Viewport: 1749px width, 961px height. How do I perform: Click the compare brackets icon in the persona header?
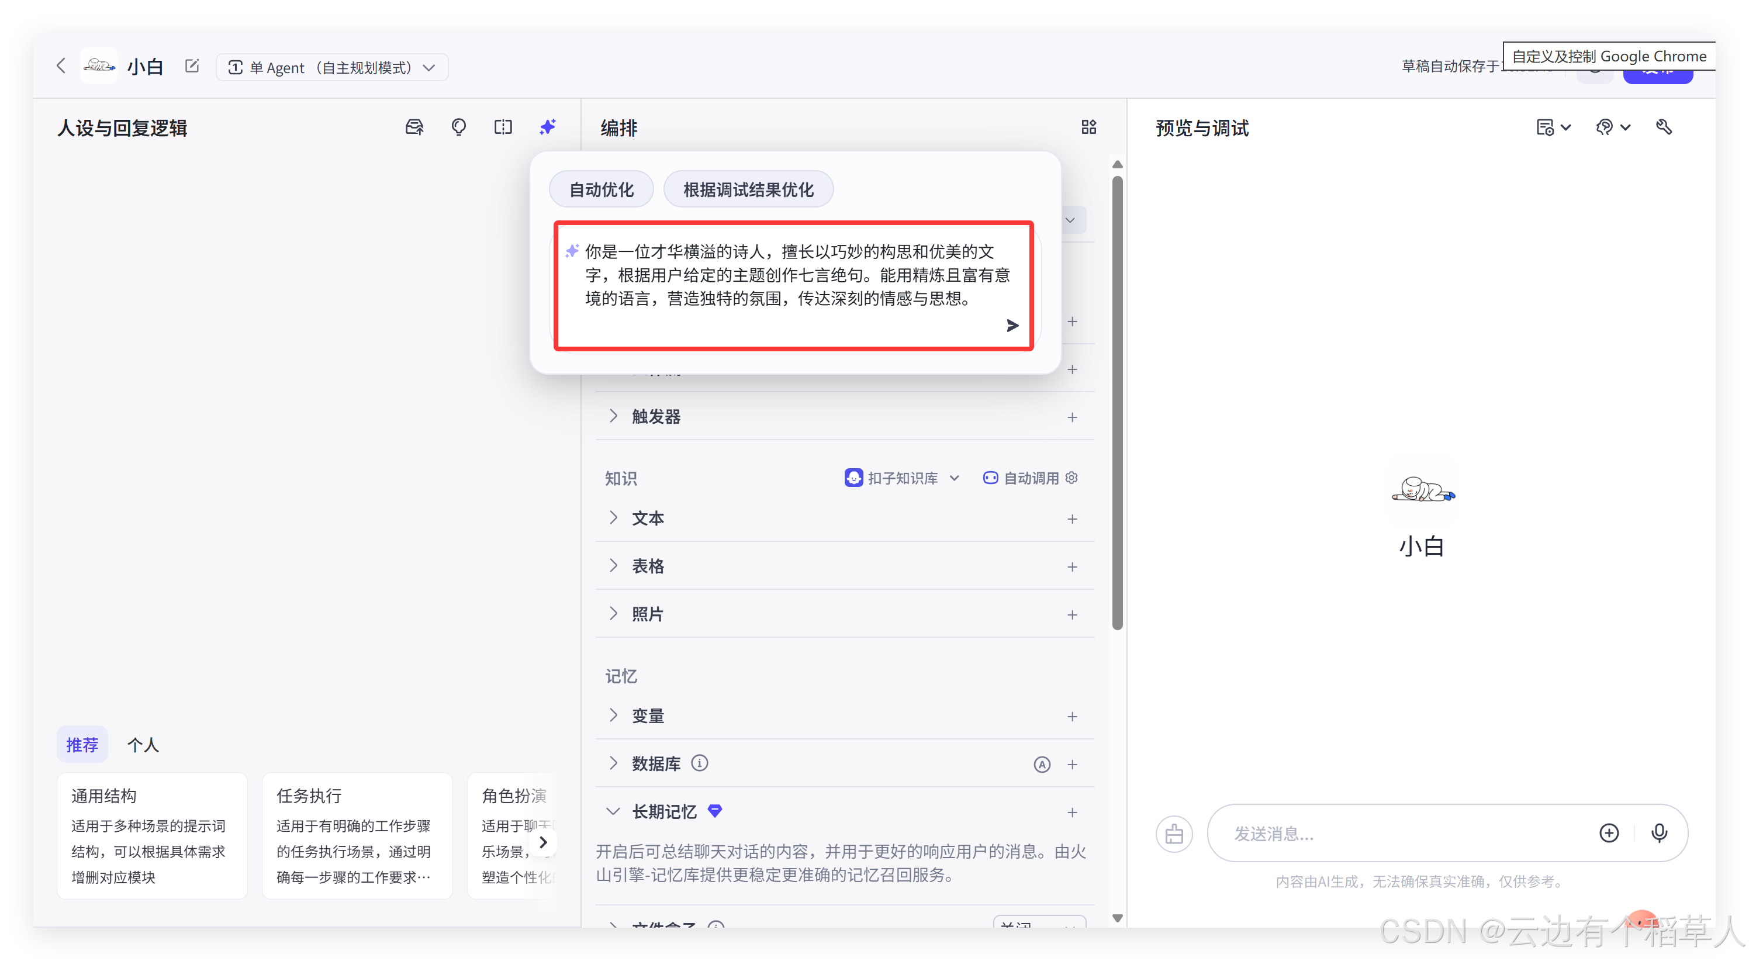503,127
